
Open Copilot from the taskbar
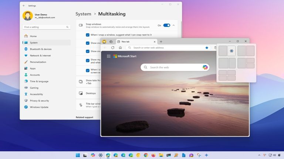[x=93, y=155]
